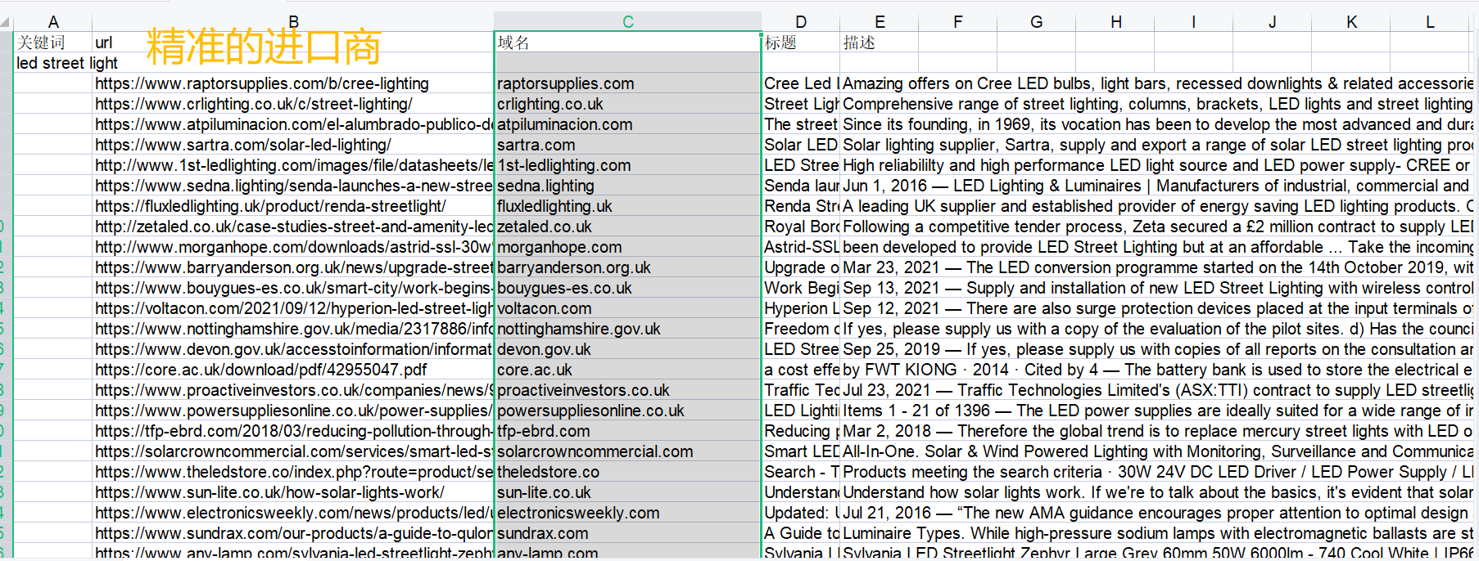Click the atpiluminacion.com domain cell

coord(628,124)
